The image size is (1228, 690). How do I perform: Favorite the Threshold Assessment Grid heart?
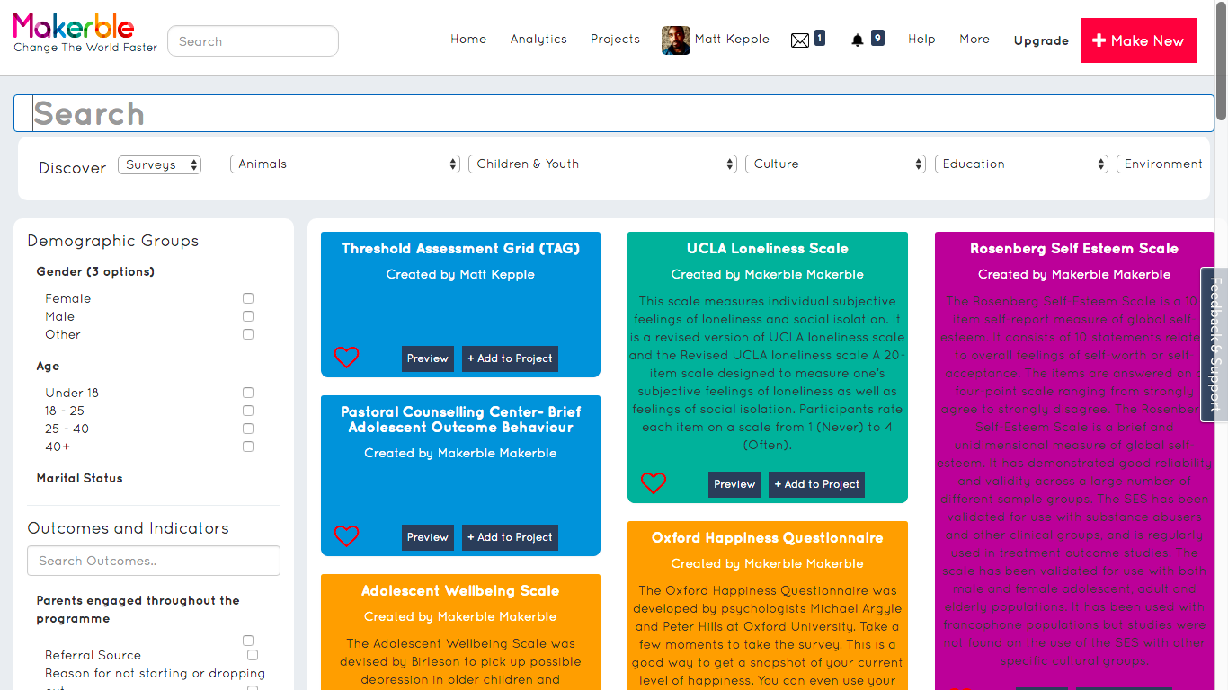(x=346, y=358)
